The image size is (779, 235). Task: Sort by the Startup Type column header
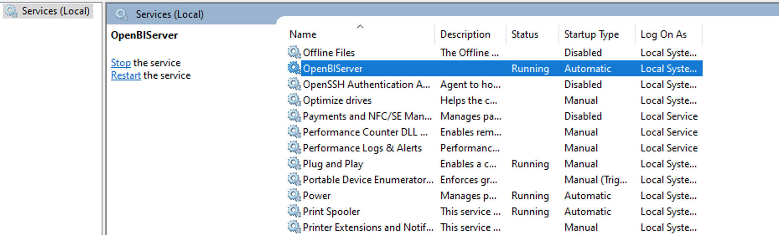point(597,34)
